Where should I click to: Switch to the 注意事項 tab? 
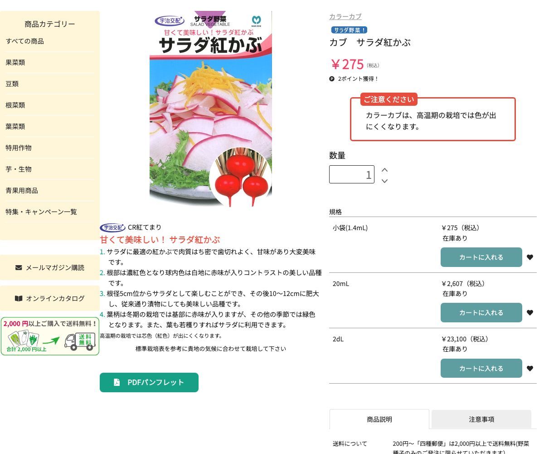point(481,419)
